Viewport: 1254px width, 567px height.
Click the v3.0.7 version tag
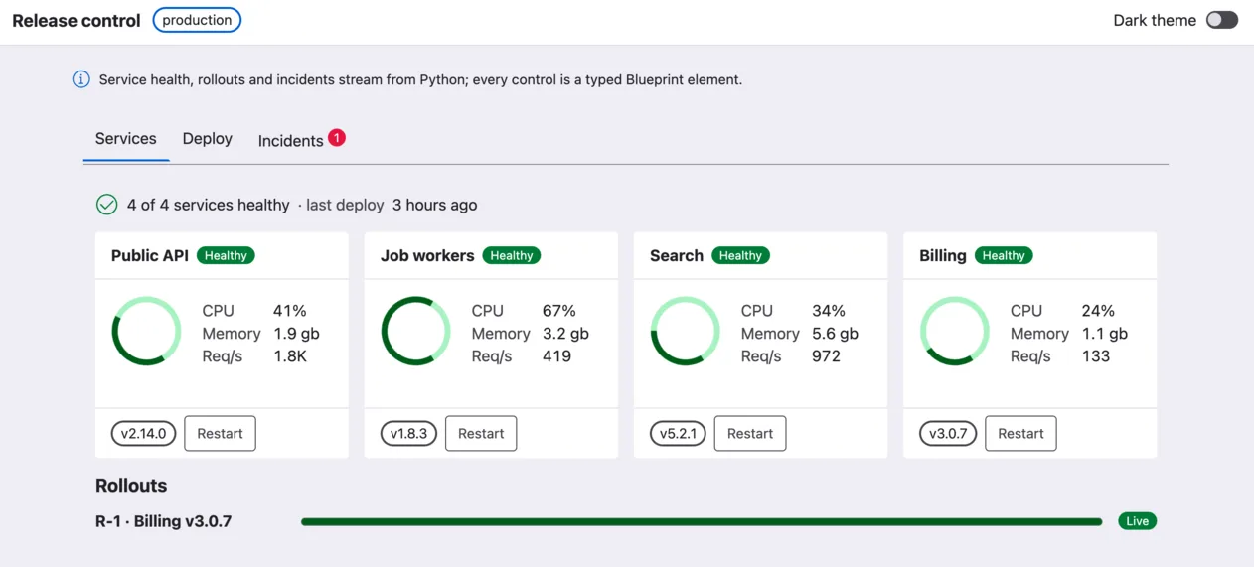click(948, 434)
